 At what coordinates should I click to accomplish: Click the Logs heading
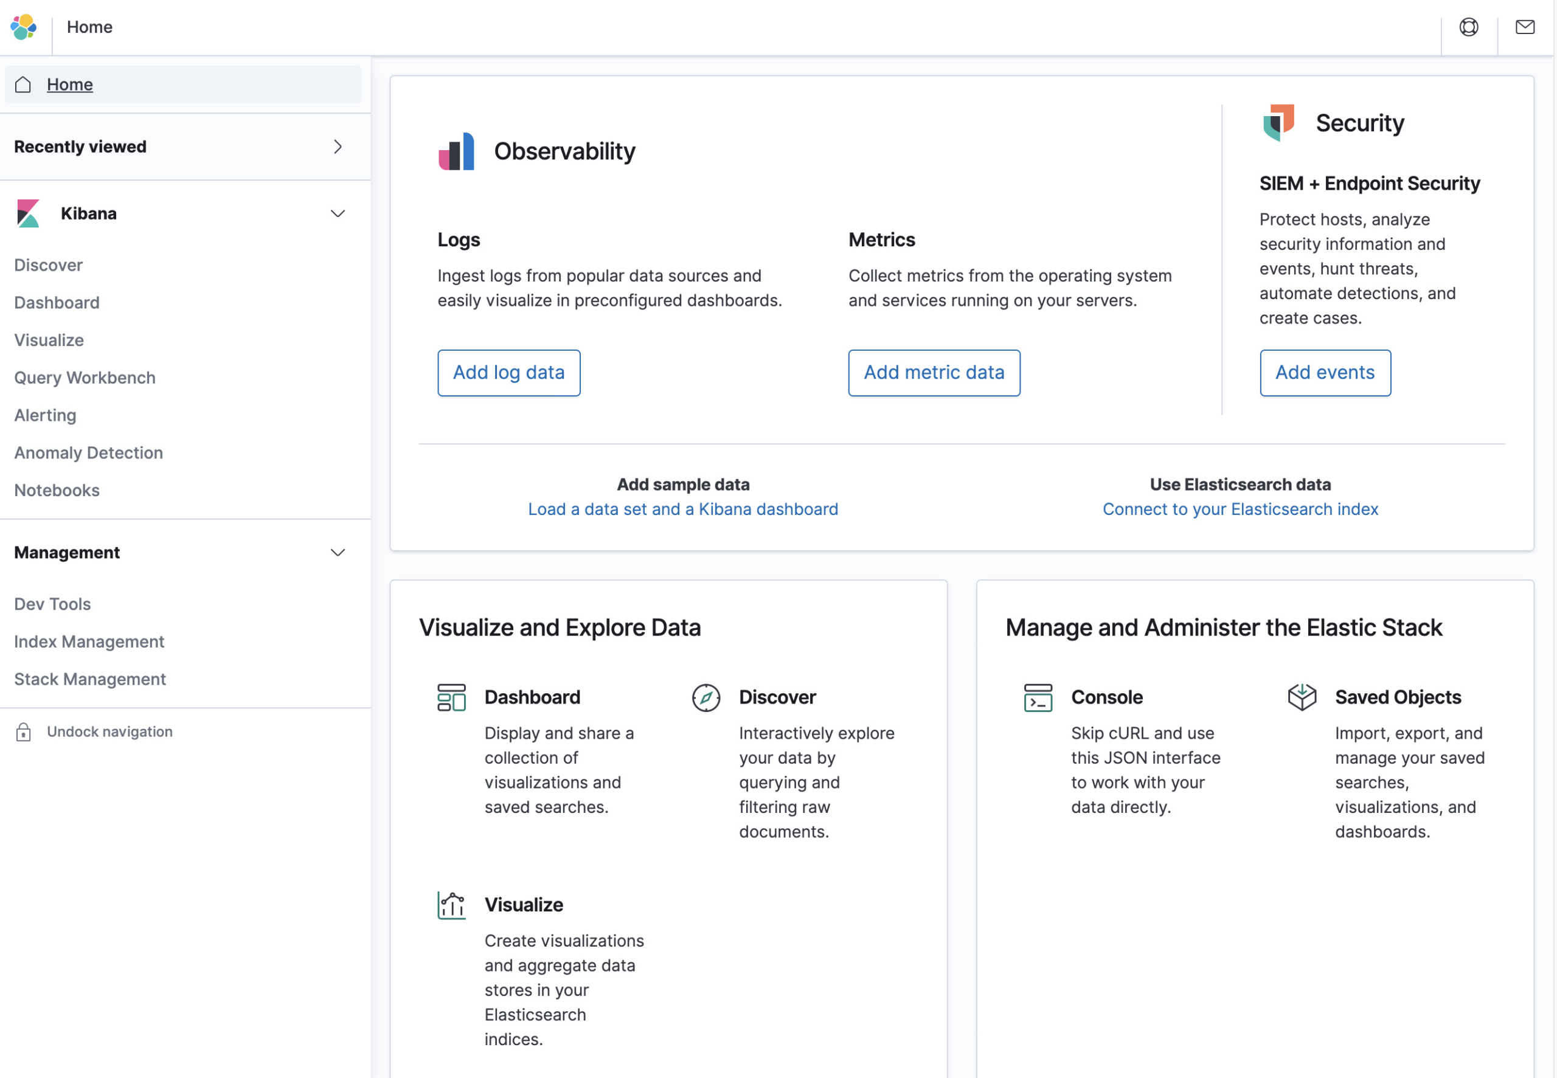click(x=459, y=240)
